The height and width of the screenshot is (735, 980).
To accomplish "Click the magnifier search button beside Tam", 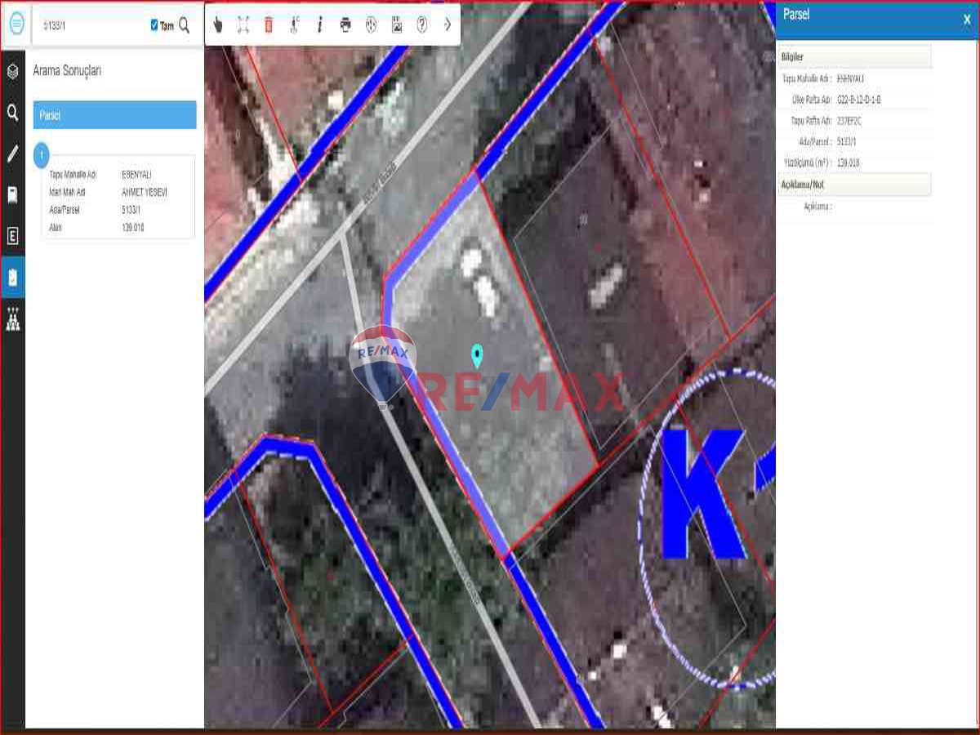I will coord(185,25).
